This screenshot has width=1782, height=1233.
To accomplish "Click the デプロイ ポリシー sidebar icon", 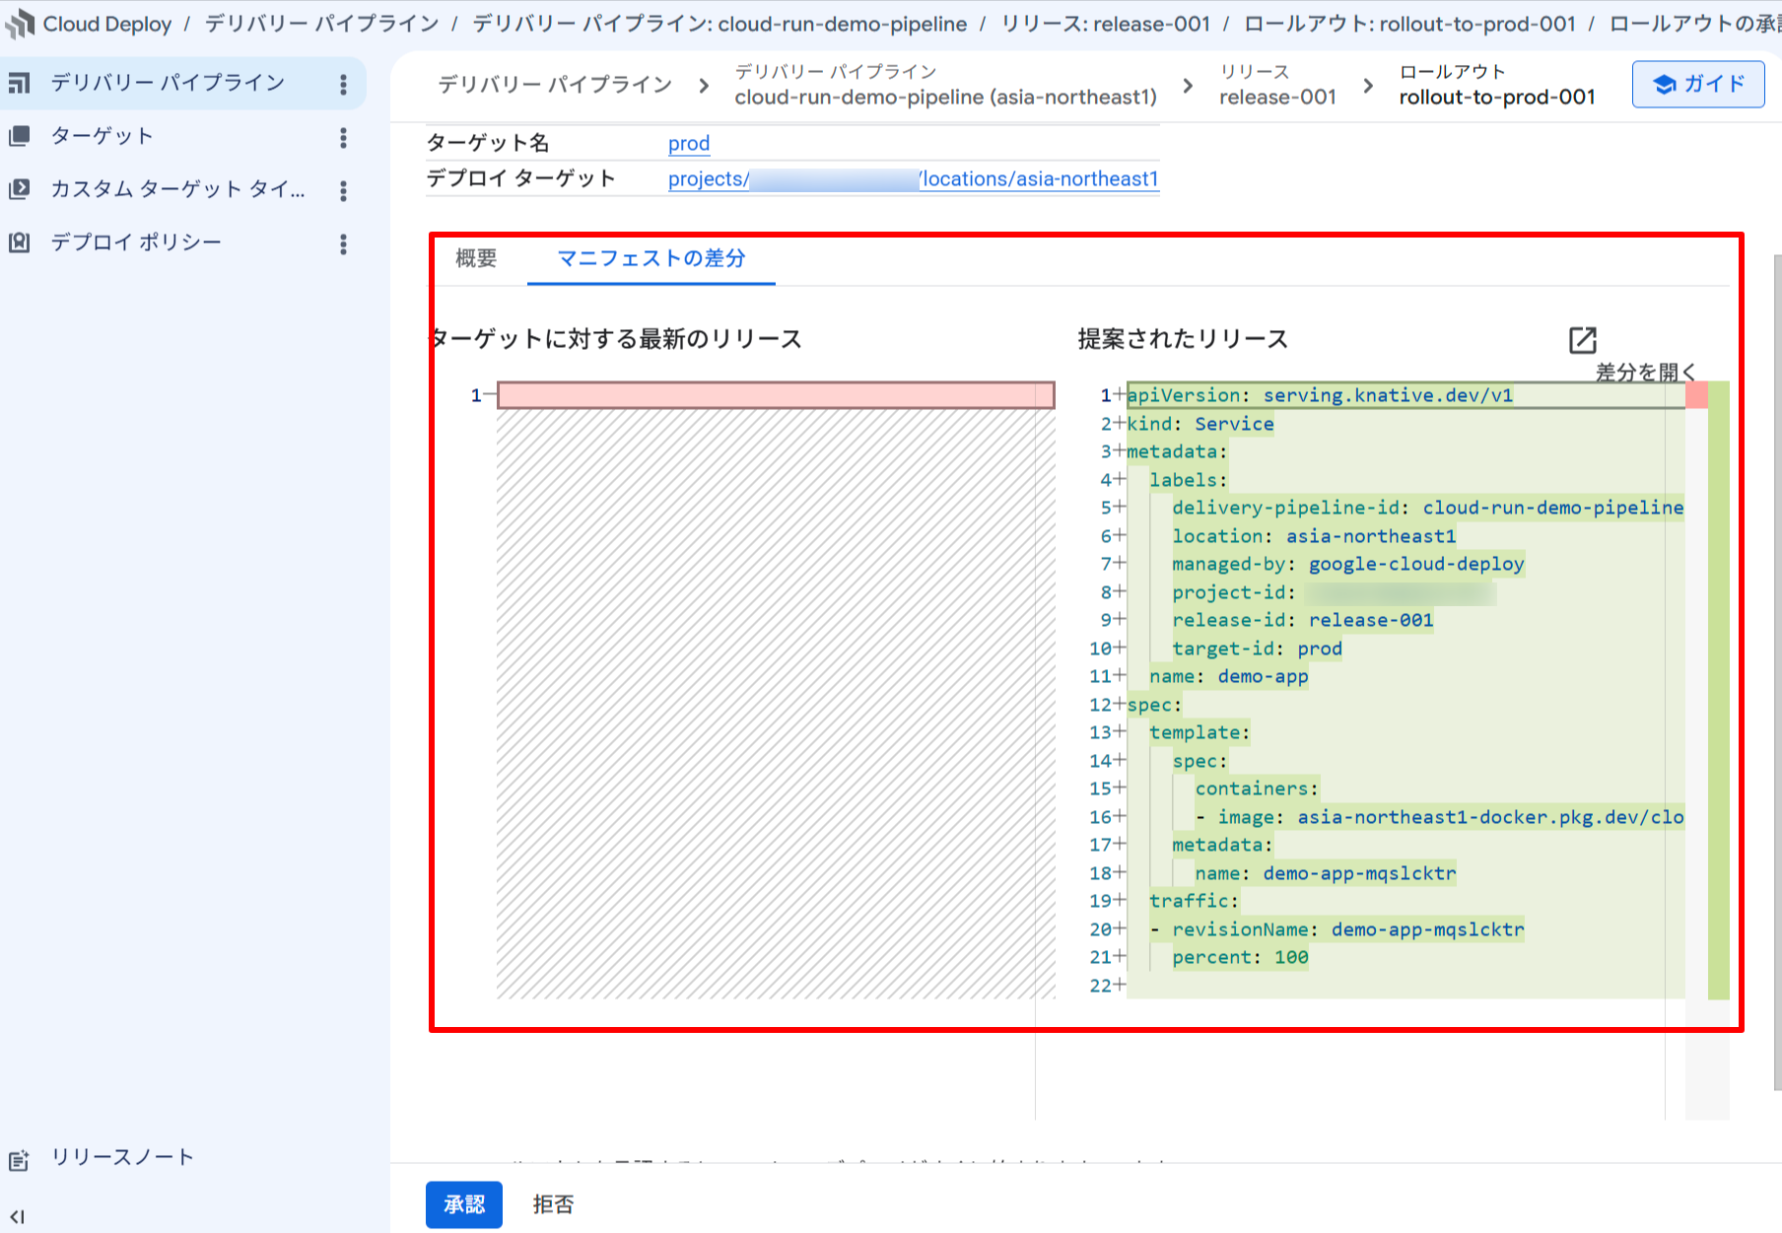I will point(20,242).
